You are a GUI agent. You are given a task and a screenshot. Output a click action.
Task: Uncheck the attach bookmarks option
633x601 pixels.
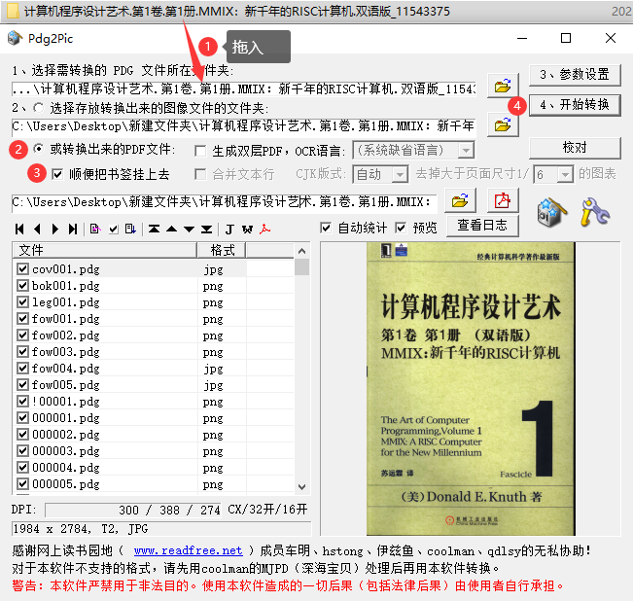point(57,174)
